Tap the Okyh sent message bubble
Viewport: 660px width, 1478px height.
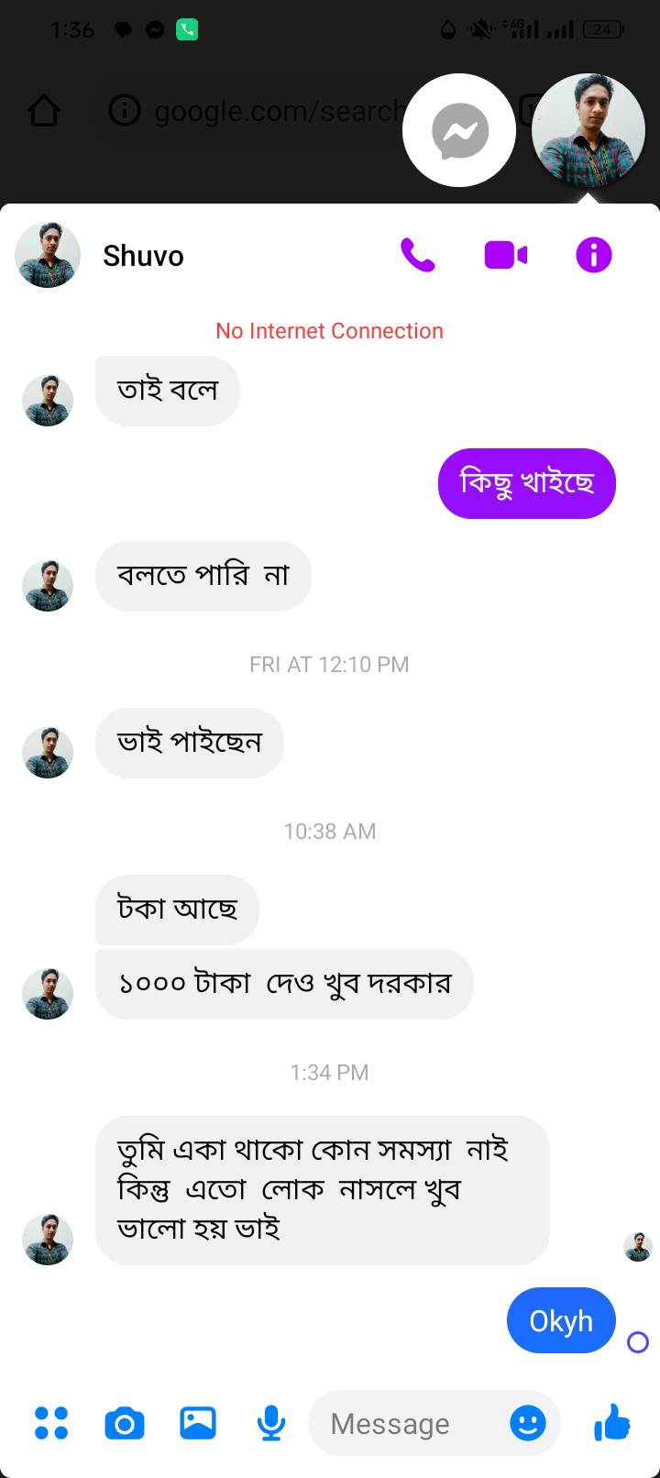click(x=561, y=1320)
